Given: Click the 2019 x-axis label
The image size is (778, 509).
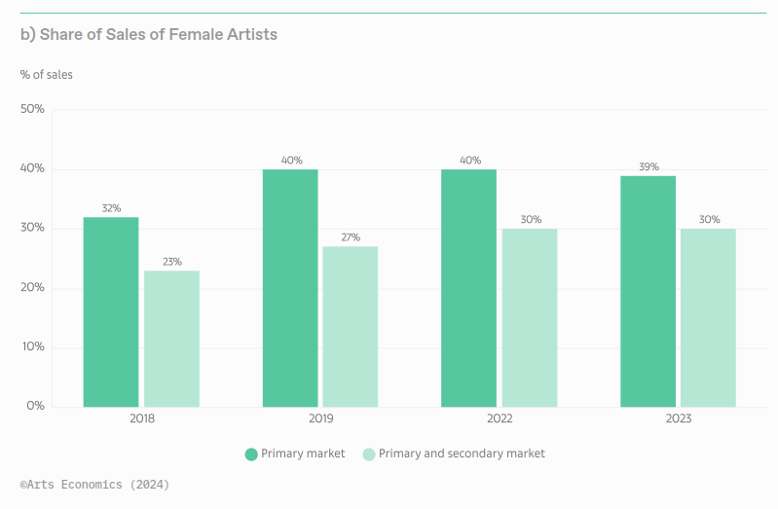Looking at the screenshot, I should 321,418.
